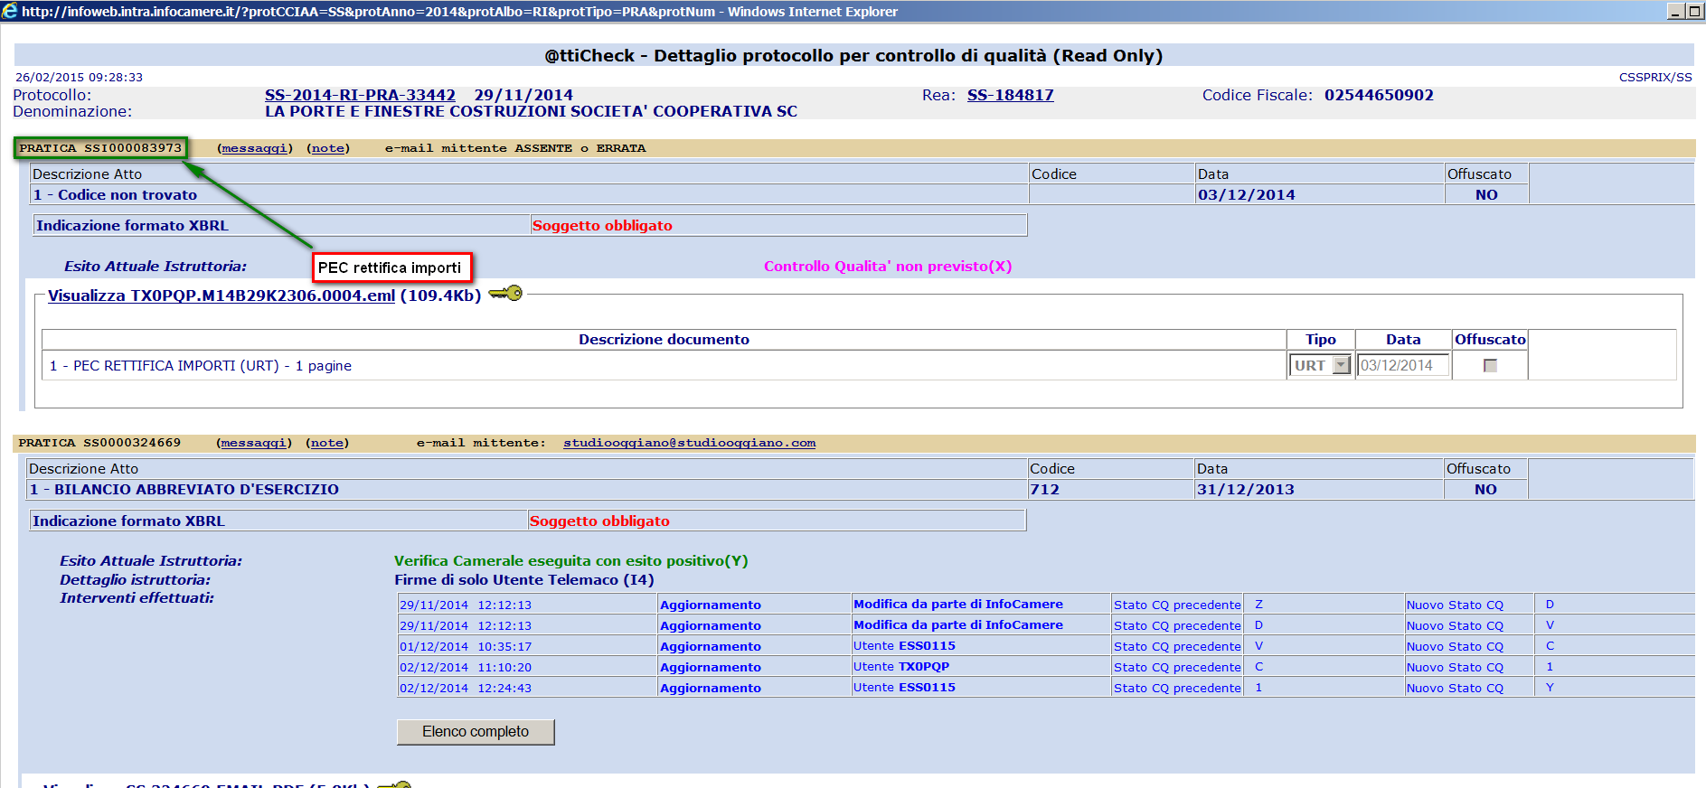Click the intervention row dated 01/12/2014 10:35:17
This screenshot has width=1706, height=788.
[1046, 646]
